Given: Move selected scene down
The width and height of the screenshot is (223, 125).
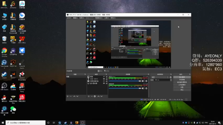Looking at the screenshot, I should 77,96.
